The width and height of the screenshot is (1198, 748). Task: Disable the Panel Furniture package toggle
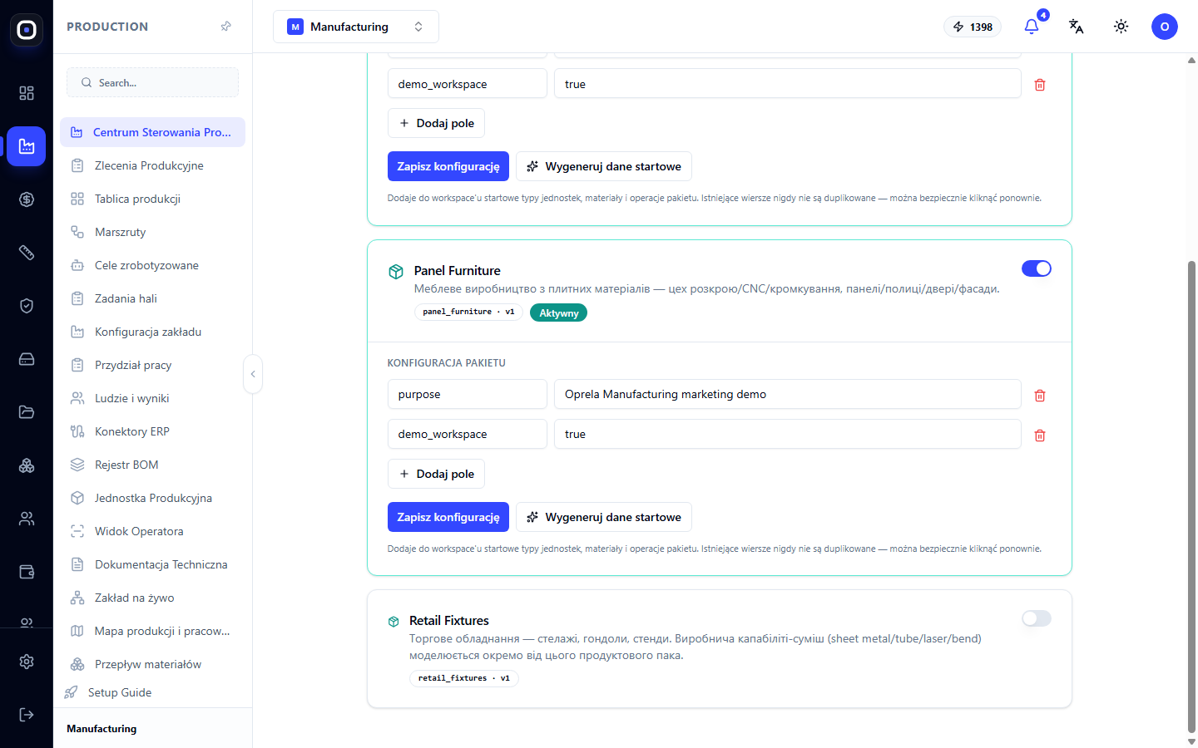point(1037,268)
